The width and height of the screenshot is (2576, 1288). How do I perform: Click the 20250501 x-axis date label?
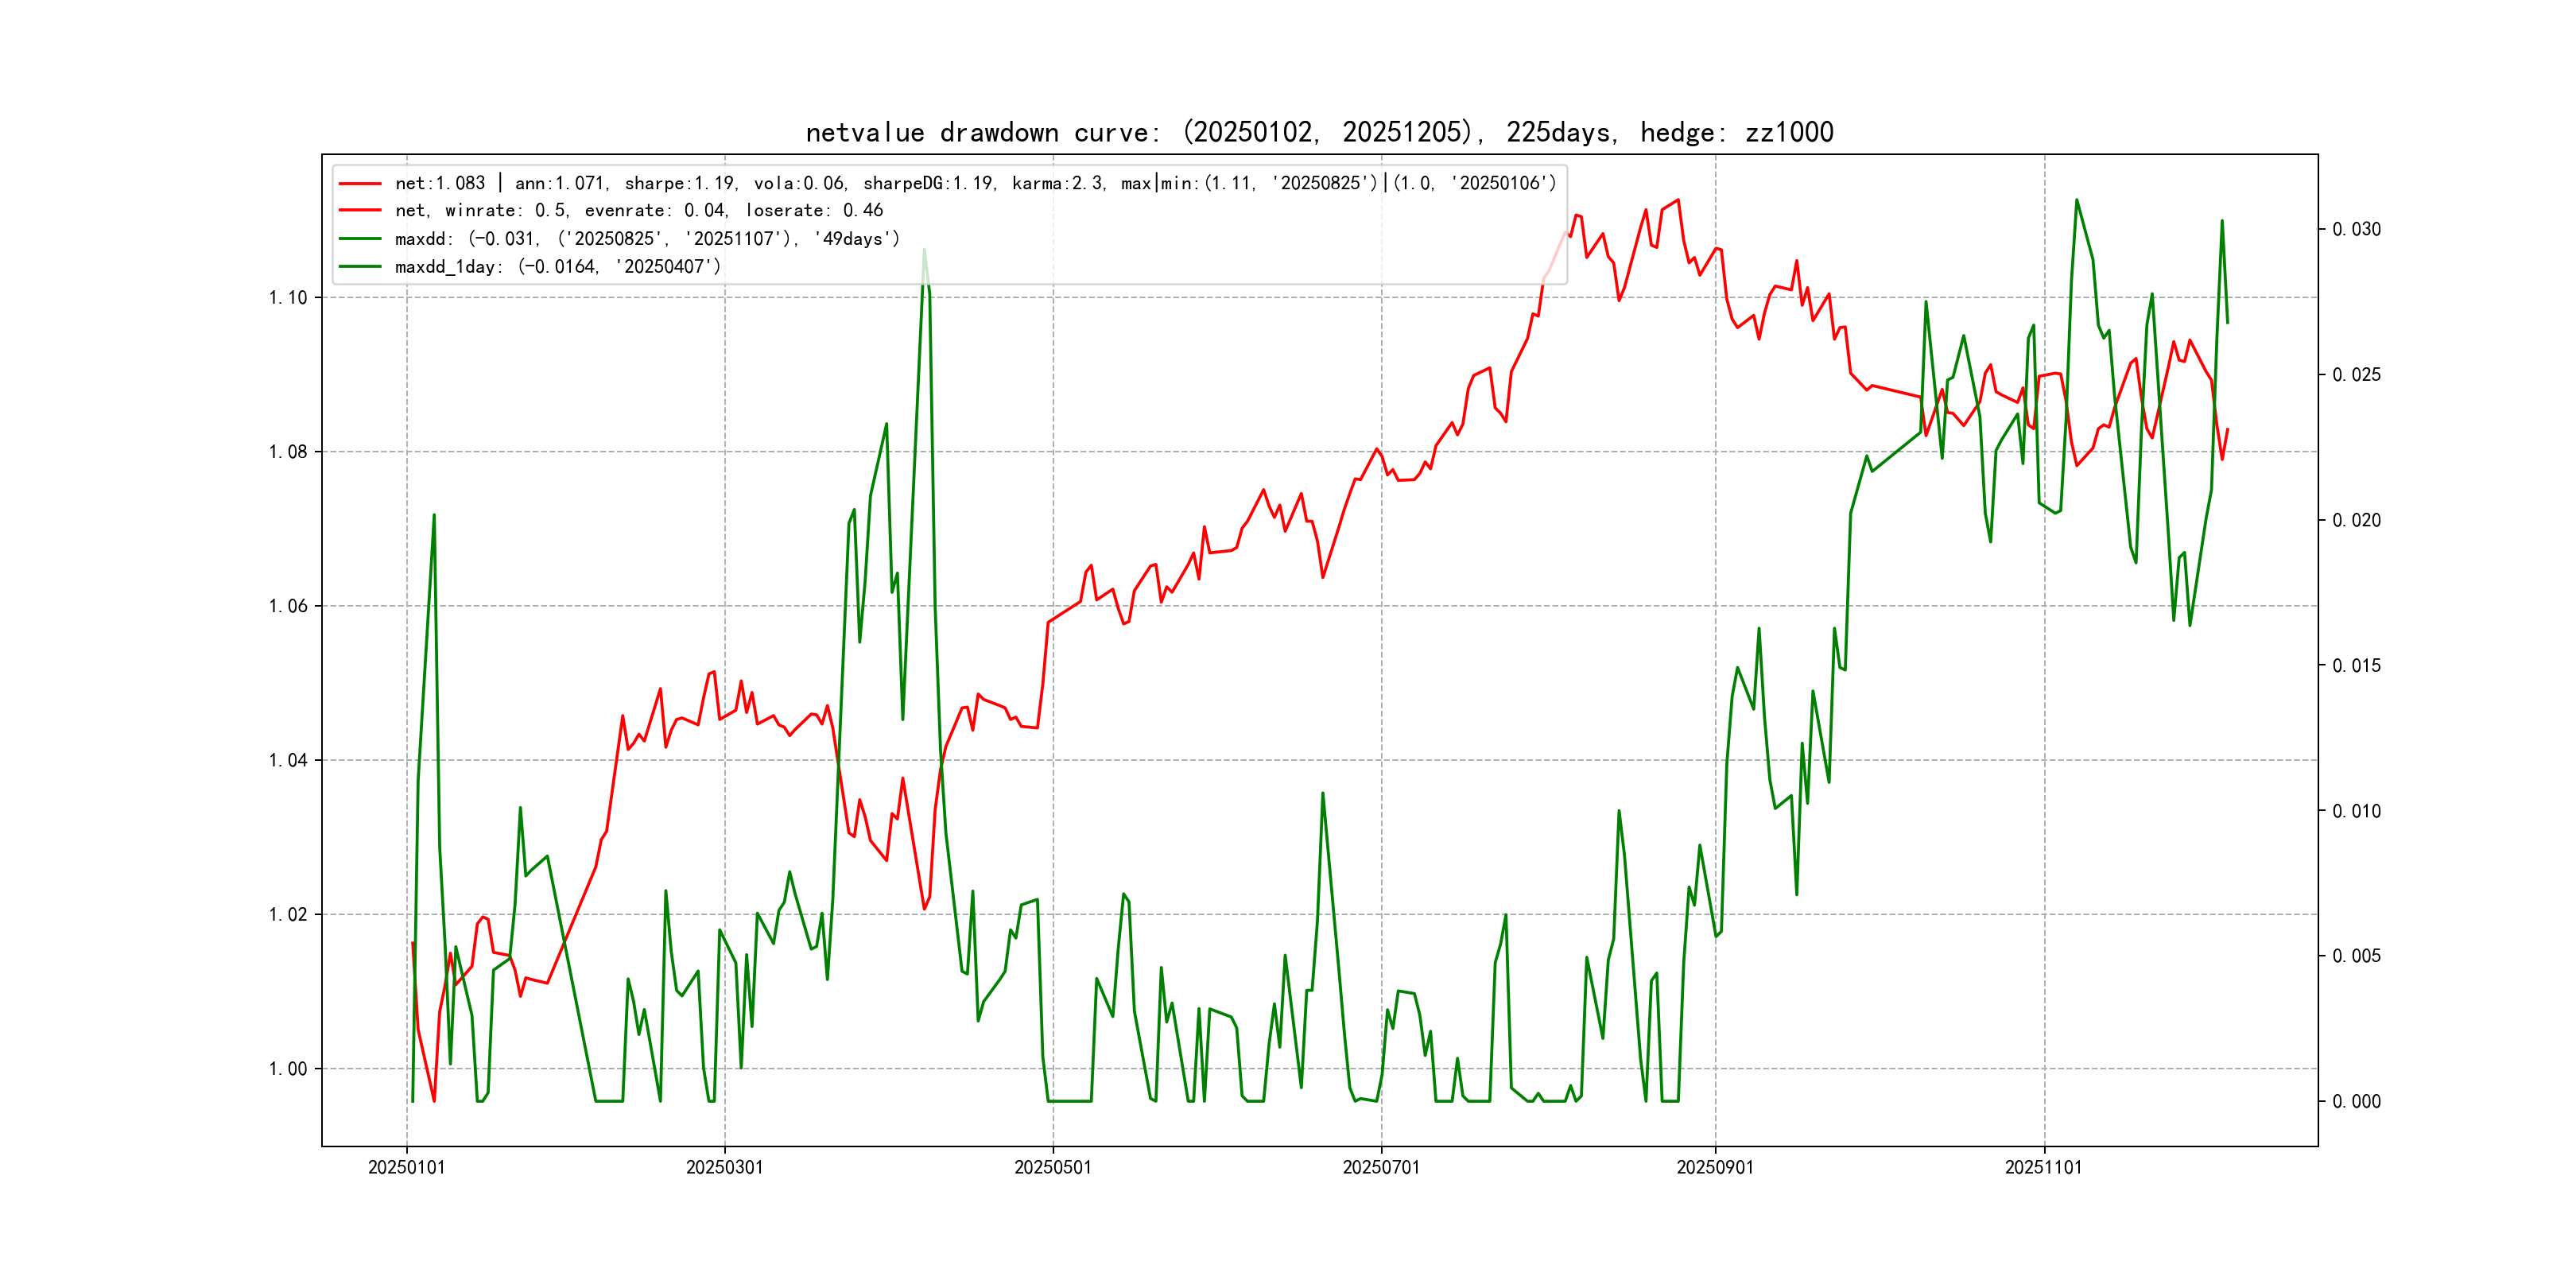1053,1167
